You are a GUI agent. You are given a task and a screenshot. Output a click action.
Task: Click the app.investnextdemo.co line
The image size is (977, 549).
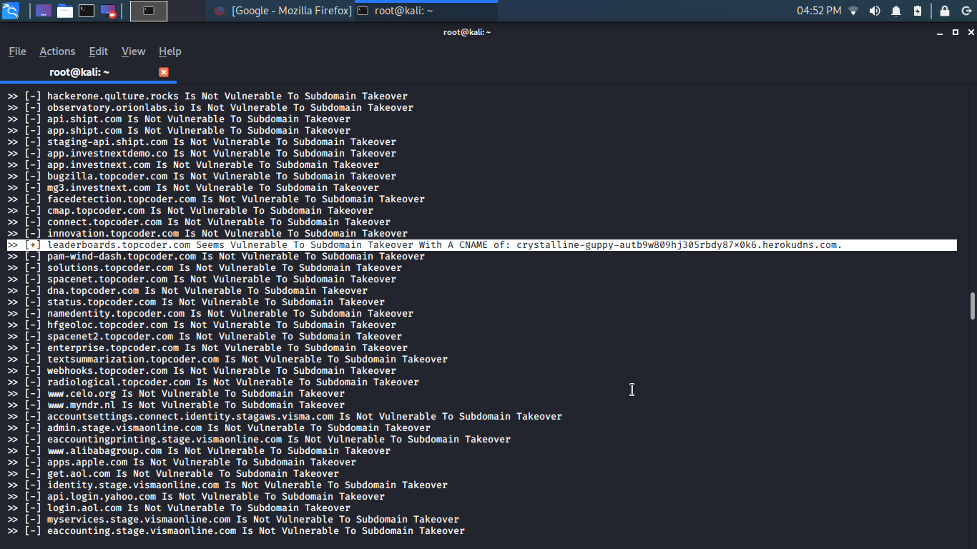click(202, 153)
